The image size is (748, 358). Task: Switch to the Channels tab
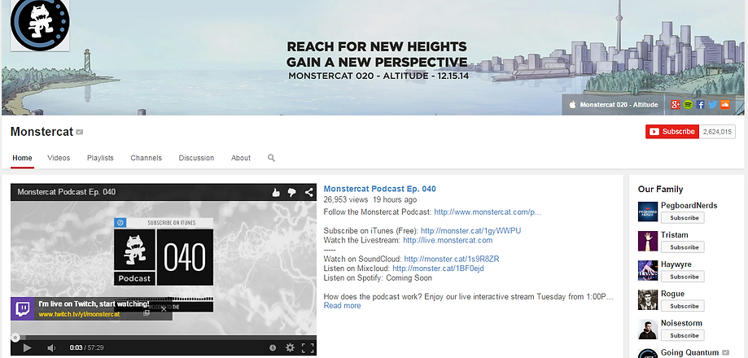click(x=146, y=158)
